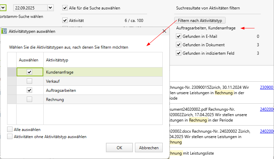Confirm the selection with OK
Viewport: 274px width, 159px height.
point(119,148)
